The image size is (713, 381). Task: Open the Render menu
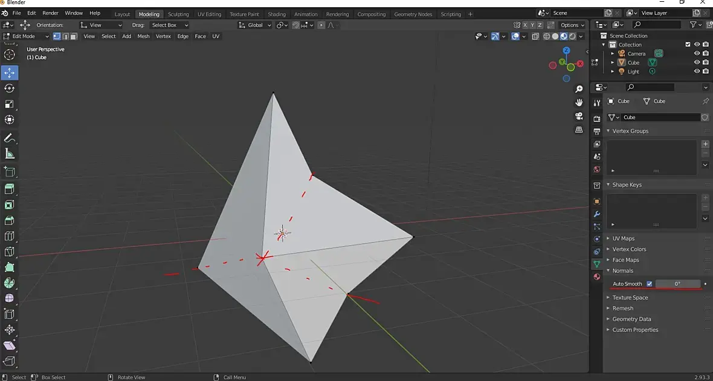(50, 13)
